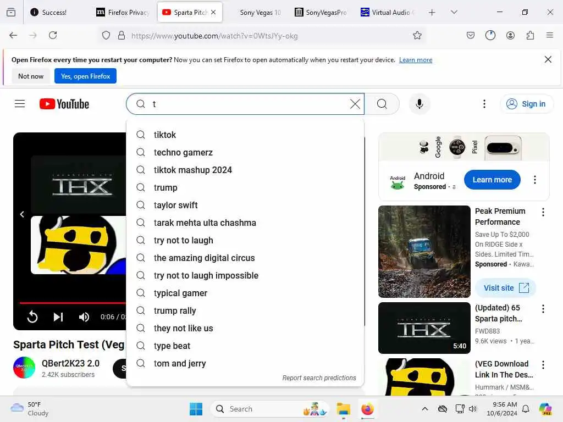List all tabs dropdown arrow

(x=454, y=12)
